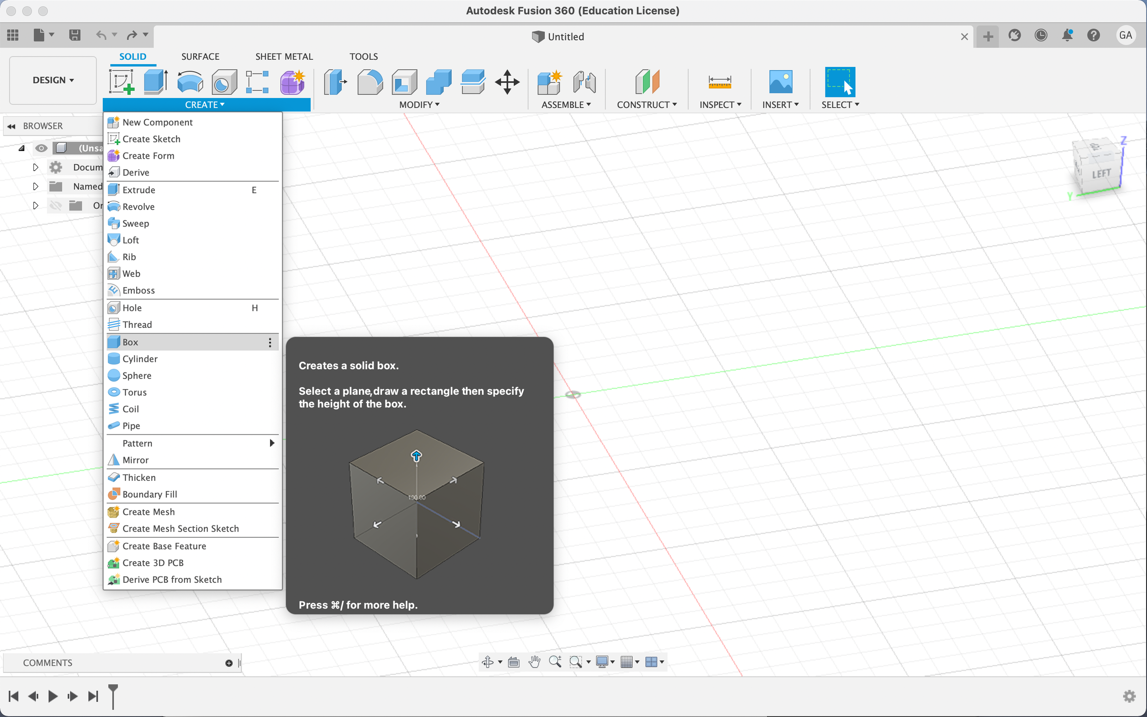
Task: Choose Cylinder from the Create menu
Action: pyautogui.click(x=140, y=358)
